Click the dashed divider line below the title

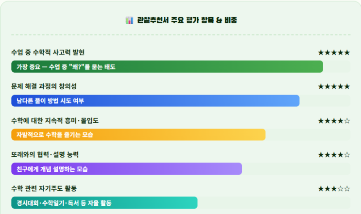(x=180, y=35)
